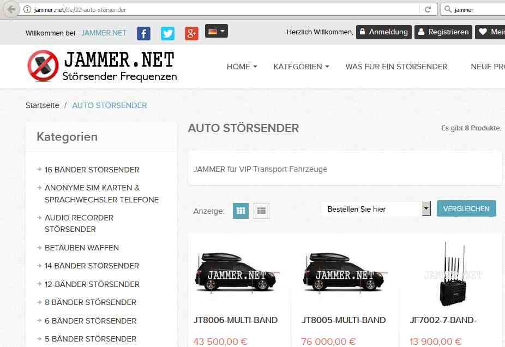The image size is (505, 347).
Task: Open the Google Plus social icon
Action: click(191, 33)
